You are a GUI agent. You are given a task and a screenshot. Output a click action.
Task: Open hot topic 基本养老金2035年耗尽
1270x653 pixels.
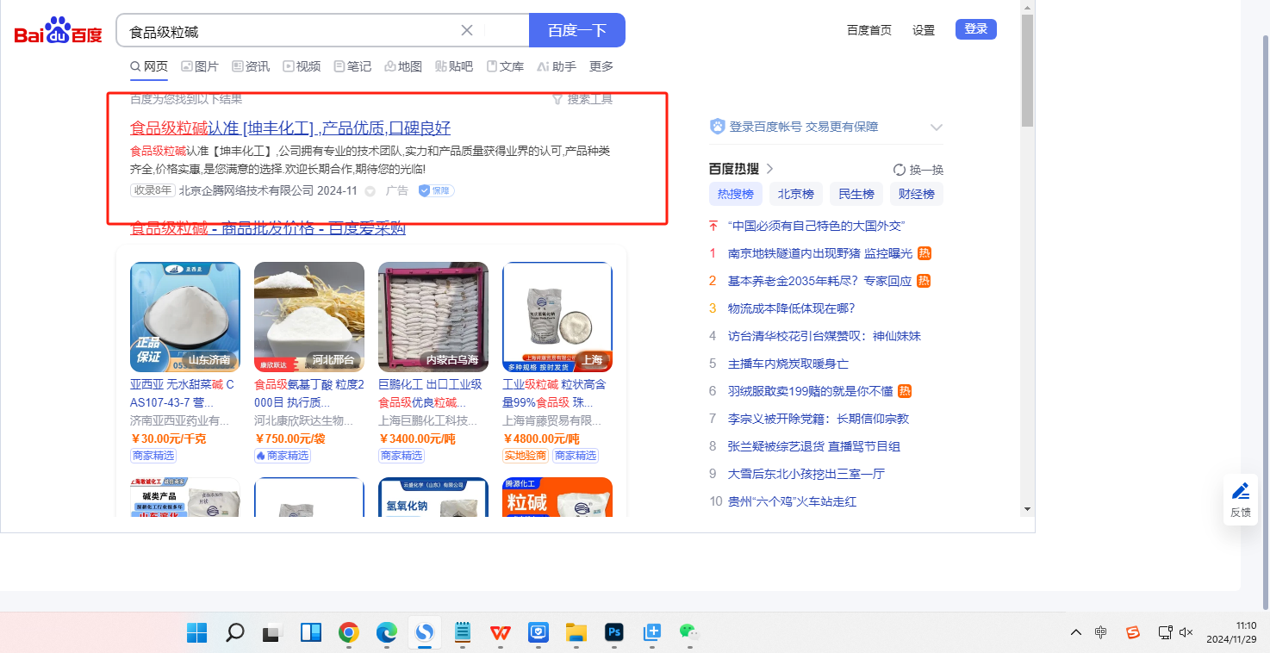(820, 281)
